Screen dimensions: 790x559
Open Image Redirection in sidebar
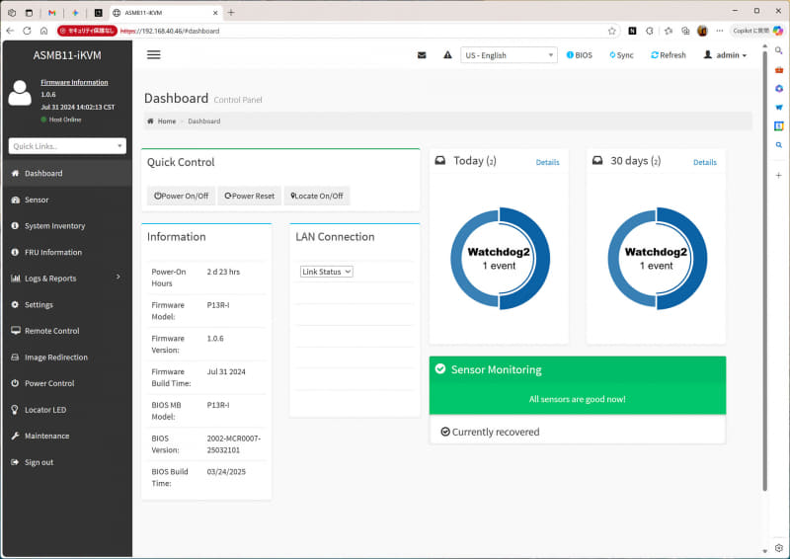point(67,357)
